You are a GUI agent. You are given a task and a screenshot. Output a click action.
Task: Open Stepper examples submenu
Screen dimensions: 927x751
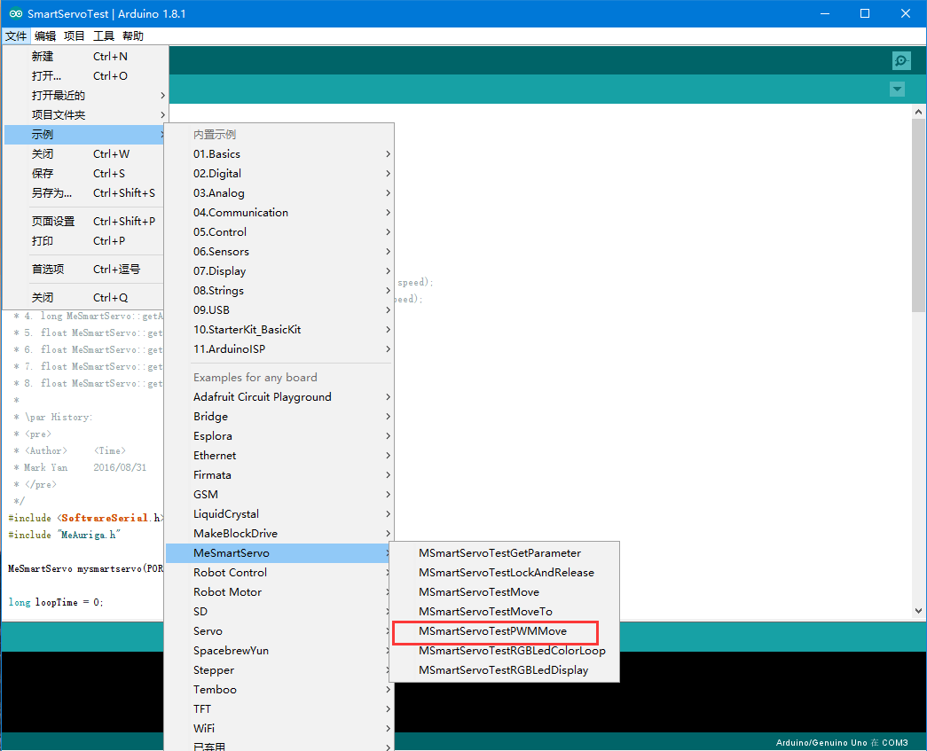tap(279, 669)
